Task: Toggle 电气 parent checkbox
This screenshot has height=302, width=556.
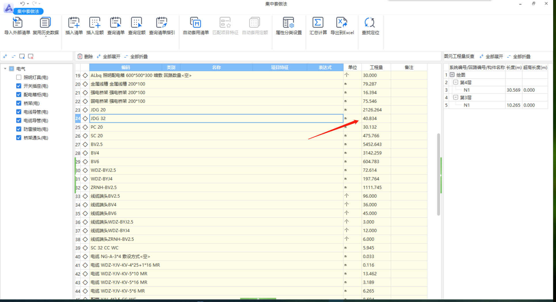Action: (12, 69)
